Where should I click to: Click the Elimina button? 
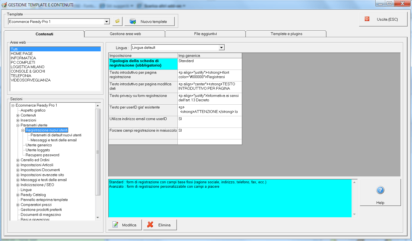[160, 225]
